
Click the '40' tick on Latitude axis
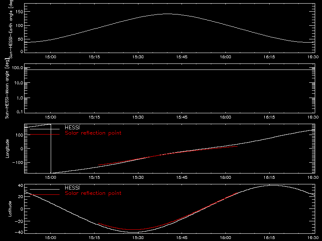(21, 186)
